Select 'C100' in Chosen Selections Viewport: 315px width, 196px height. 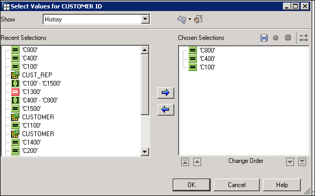coord(207,67)
